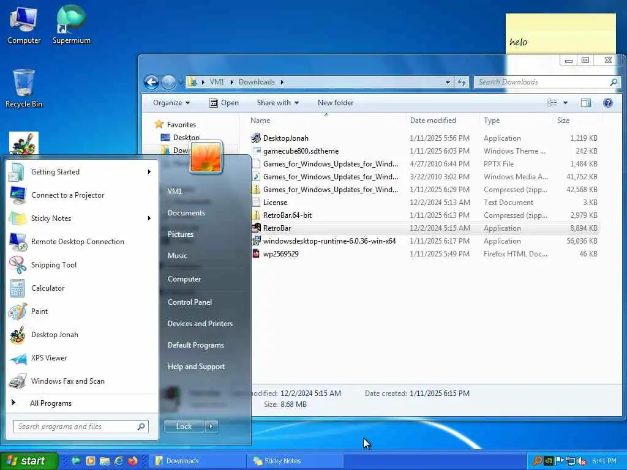The width and height of the screenshot is (627, 470).
Task: Open Control Panel from Start menu
Action: click(x=190, y=302)
